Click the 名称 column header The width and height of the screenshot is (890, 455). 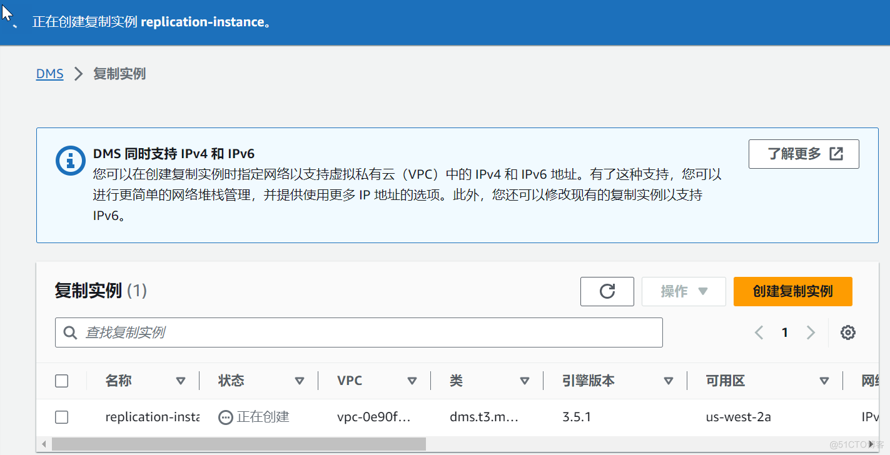(119, 381)
